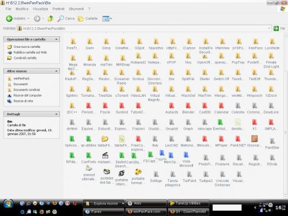Viewport: 288px width, 216px height.
Task: Go to Risorse del computer
Action: click(28, 95)
